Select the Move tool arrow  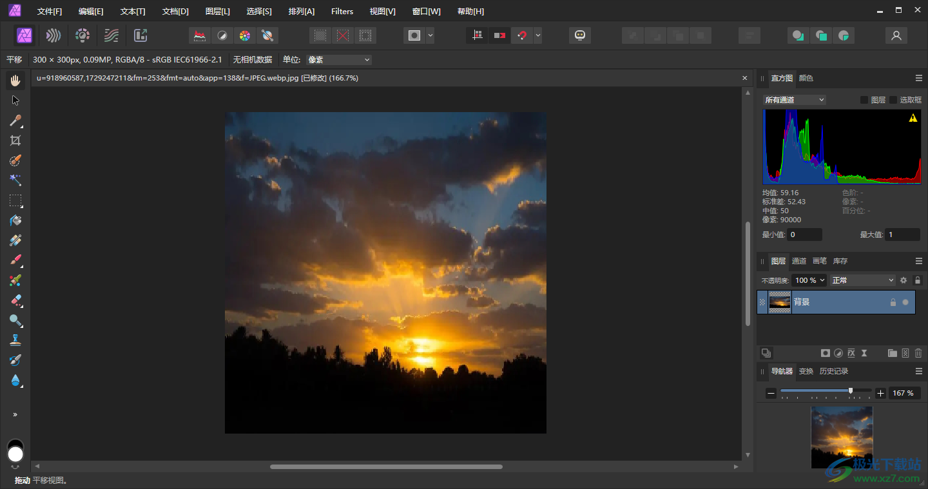click(x=15, y=101)
